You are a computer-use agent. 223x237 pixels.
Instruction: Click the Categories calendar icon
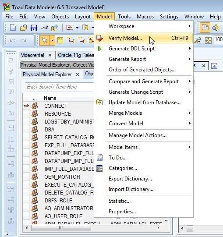[99, 168]
